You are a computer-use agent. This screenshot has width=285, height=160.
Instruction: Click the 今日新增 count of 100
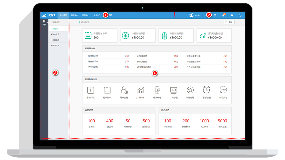tap(168, 121)
